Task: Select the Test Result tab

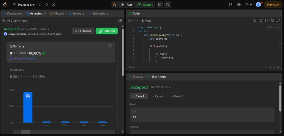Action: coord(157,77)
